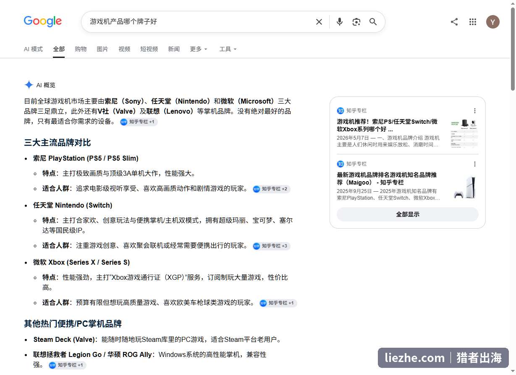
Task: Click the PS5 console thumbnail in the second result
Action: click(x=464, y=186)
